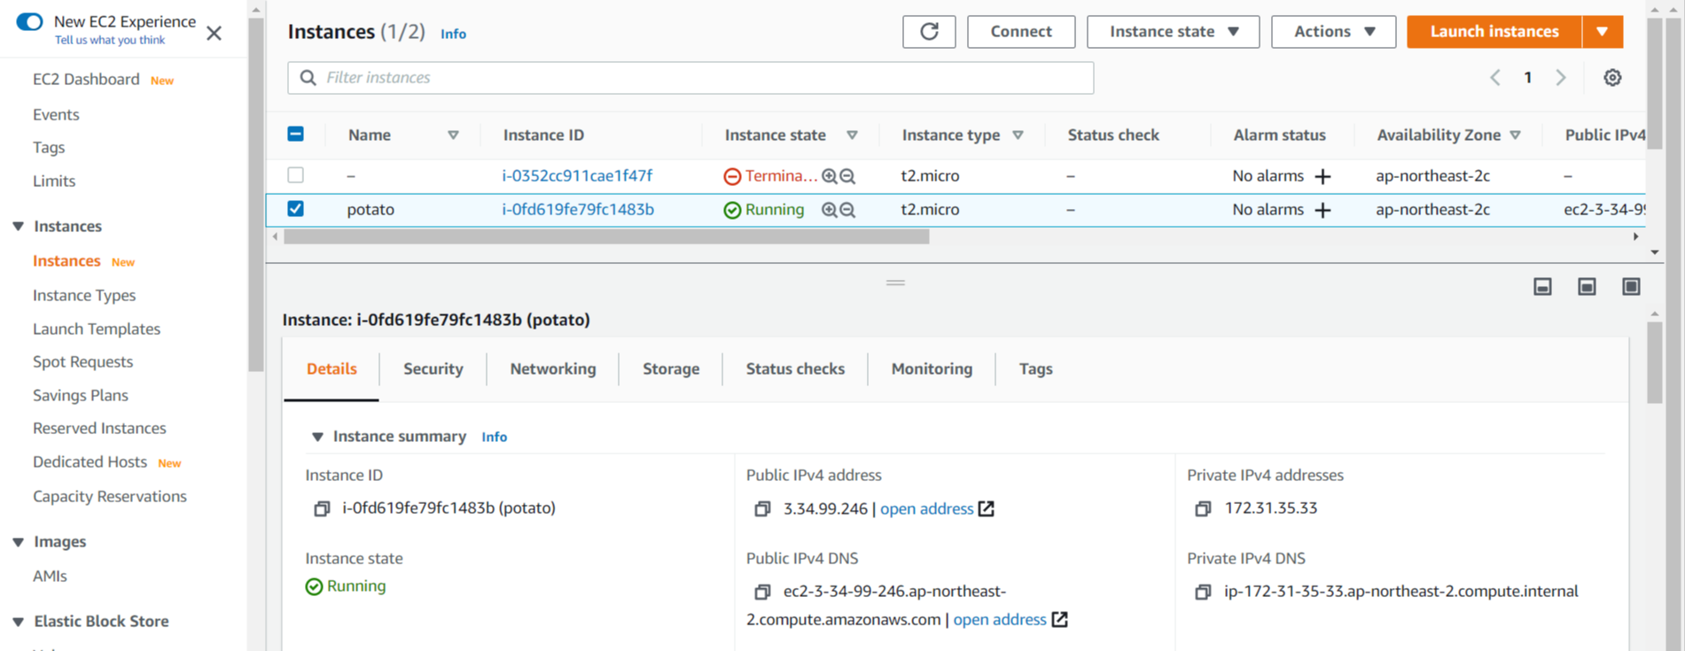Click the horizontal scrollbar of instances table
Image resolution: width=1685 pixels, height=651 pixels.
click(606, 236)
